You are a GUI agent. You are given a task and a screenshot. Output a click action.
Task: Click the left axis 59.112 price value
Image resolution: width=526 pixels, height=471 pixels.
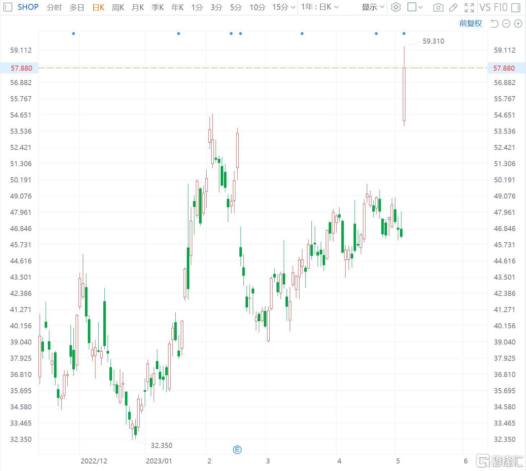coord(21,50)
